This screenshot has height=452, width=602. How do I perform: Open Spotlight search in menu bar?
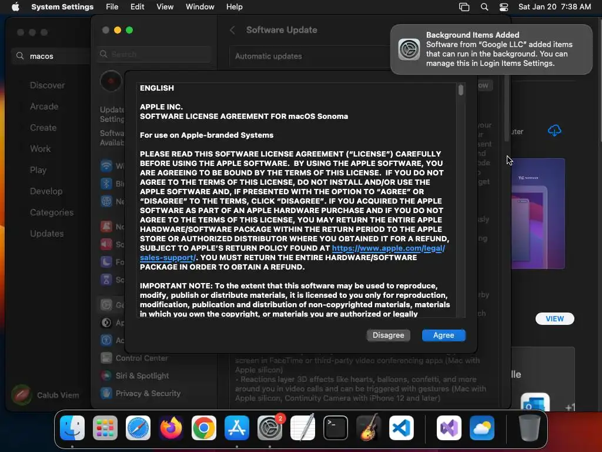484,7
